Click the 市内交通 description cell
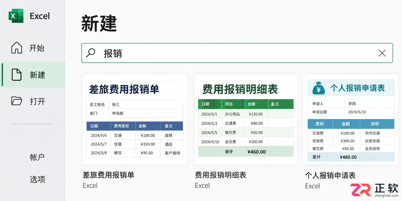Image resolution: width=402 pixels, height=201 pixels. [x=377, y=133]
